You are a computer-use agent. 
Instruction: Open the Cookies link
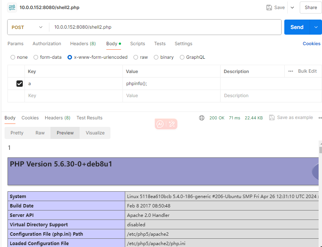click(x=311, y=44)
